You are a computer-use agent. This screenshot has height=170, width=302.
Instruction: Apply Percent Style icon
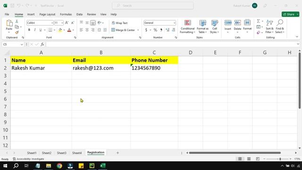(x=155, y=30)
